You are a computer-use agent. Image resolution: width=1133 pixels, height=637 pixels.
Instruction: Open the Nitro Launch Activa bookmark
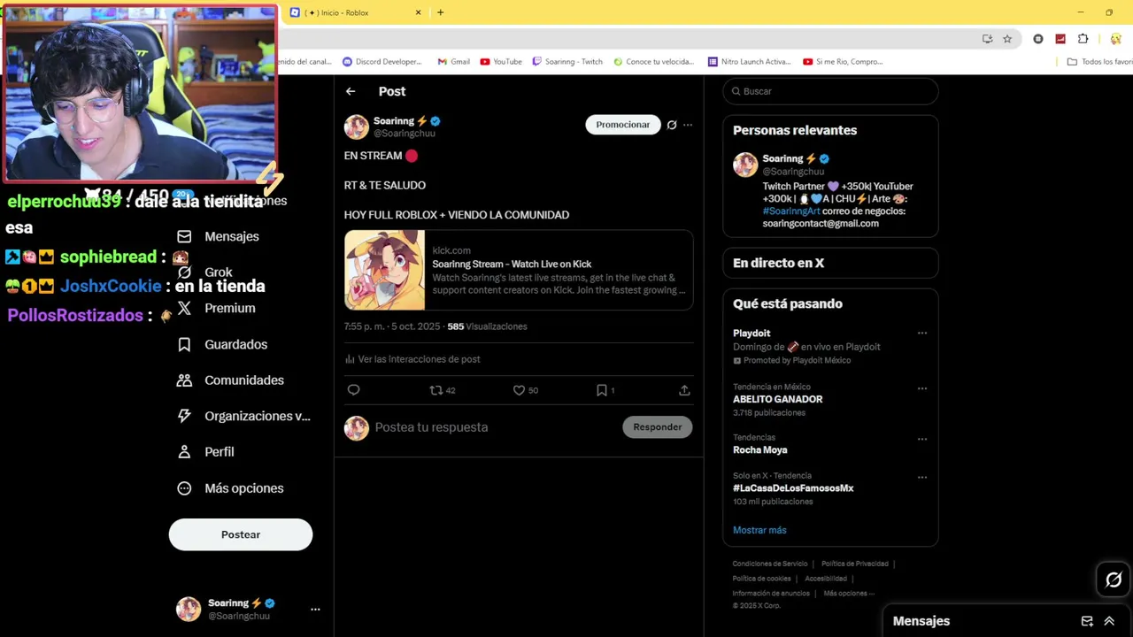coord(750,62)
